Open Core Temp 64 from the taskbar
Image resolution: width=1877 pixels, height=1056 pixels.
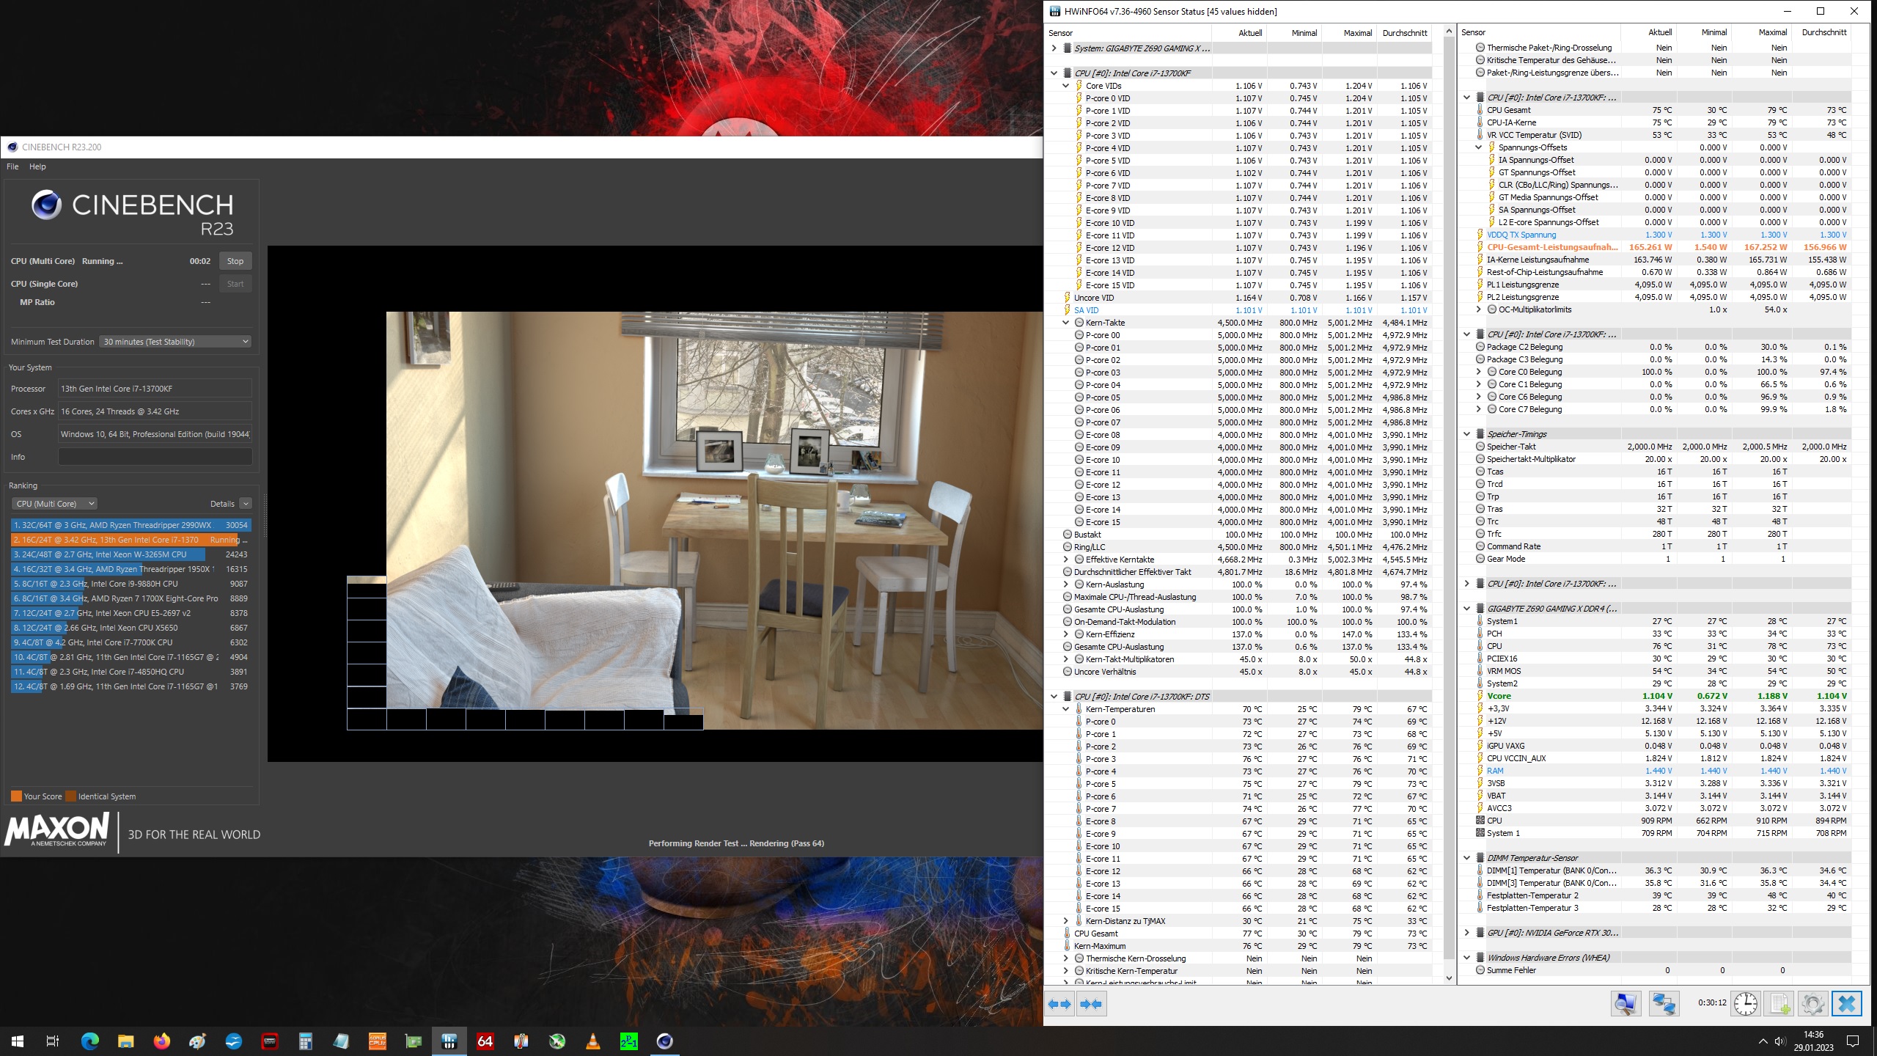pos(485,1041)
